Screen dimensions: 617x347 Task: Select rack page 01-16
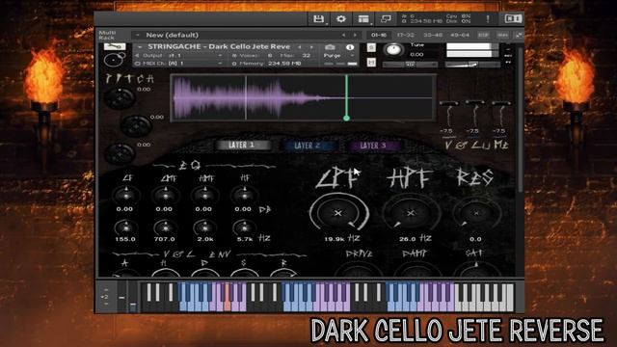click(x=379, y=35)
